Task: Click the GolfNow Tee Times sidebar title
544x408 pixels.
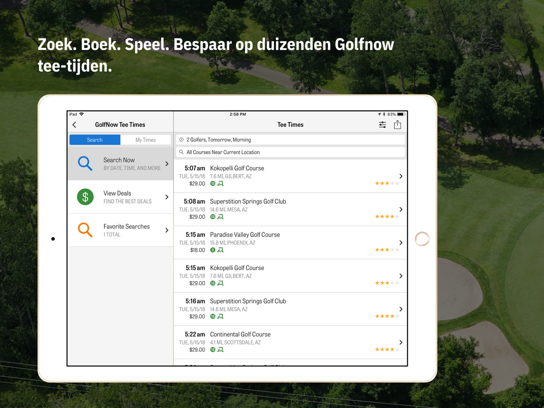Action: pyautogui.click(x=120, y=125)
